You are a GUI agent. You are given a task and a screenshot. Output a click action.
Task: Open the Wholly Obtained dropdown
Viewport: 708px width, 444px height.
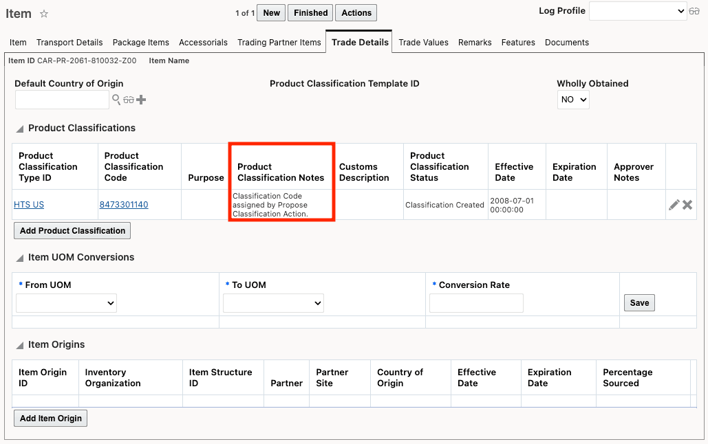[x=573, y=100]
